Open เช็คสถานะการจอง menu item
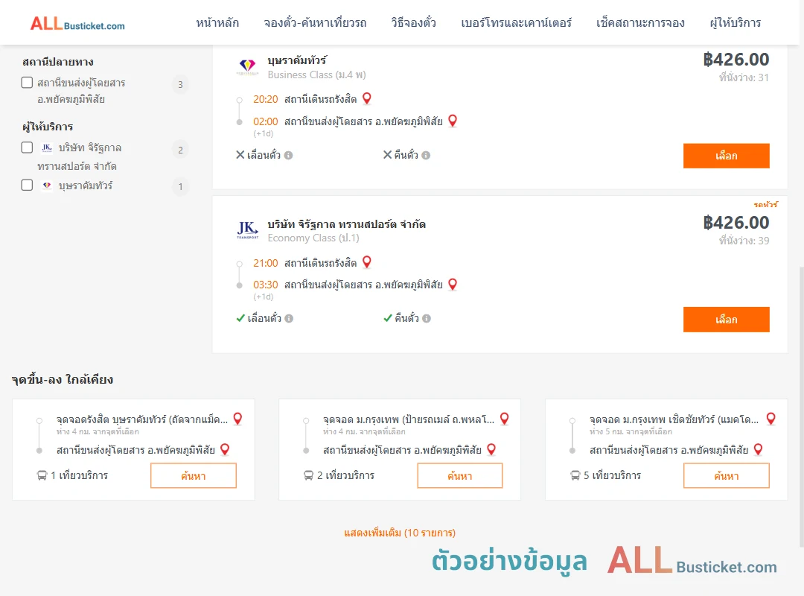804x596 pixels. tap(640, 22)
